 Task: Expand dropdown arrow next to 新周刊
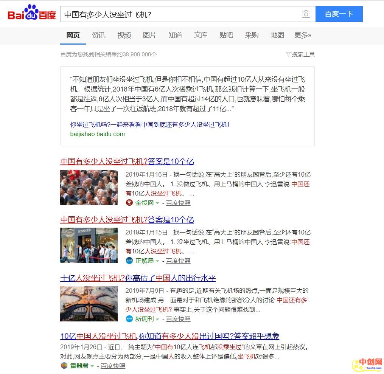pyautogui.click(x=158, y=319)
